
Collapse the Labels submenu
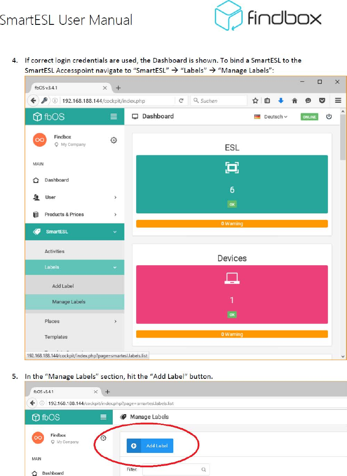pyautogui.click(x=75, y=267)
